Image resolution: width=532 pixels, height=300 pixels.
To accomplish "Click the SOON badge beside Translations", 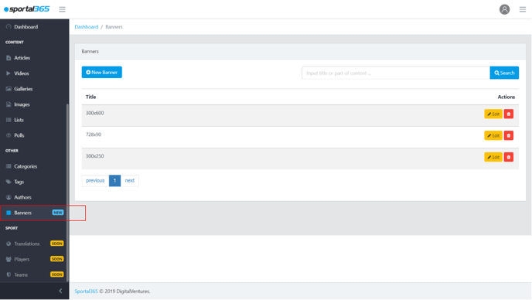I will coord(56,244).
